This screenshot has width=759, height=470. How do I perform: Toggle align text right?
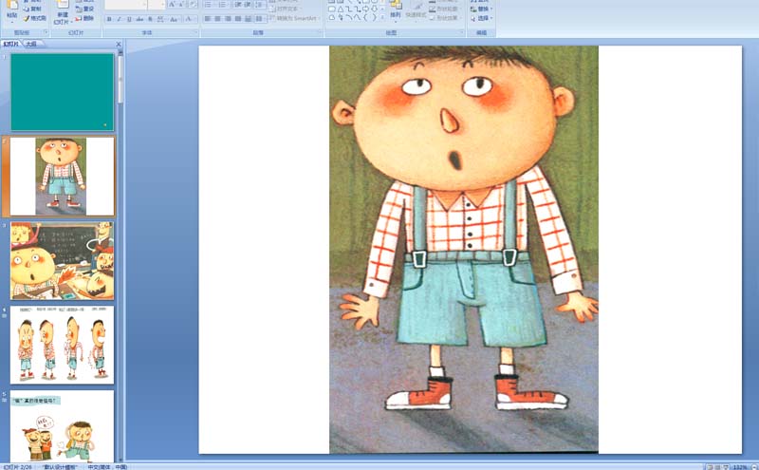pyautogui.click(x=228, y=18)
